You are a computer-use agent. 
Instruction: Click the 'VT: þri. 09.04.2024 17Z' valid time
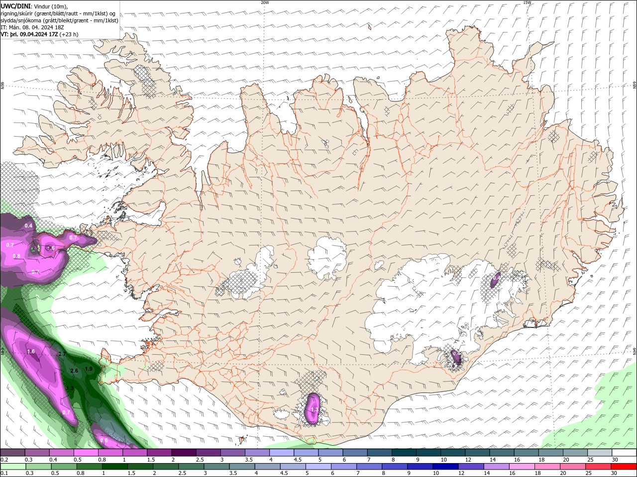pos(29,34)
